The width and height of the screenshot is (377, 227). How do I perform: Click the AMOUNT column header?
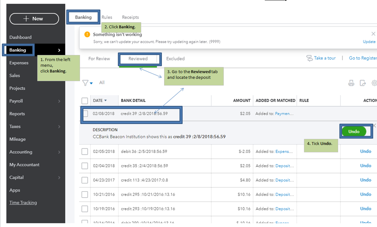click(242, 101)
